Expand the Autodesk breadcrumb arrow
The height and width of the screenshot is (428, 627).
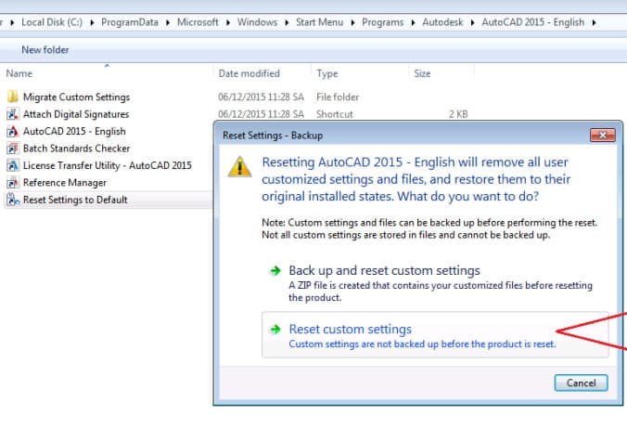click(474, 19)
